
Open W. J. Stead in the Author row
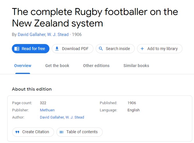point(75,117)
